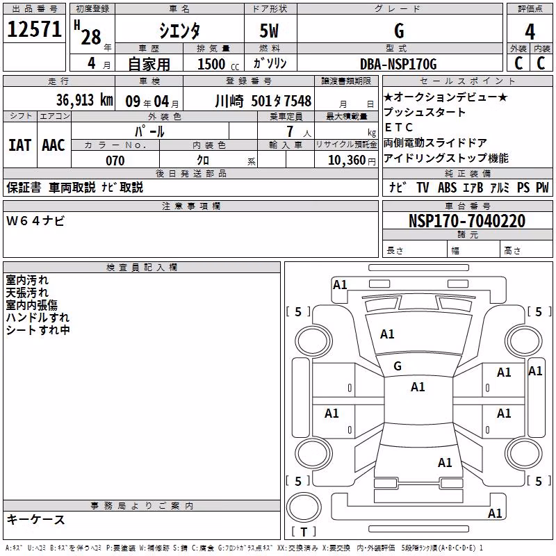
Task: Click the car name シエンタ
Action: [x=179, y=31]
